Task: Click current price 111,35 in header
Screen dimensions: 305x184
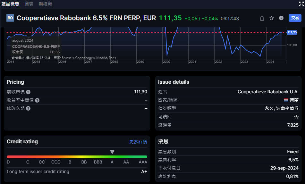Action: 170,18
